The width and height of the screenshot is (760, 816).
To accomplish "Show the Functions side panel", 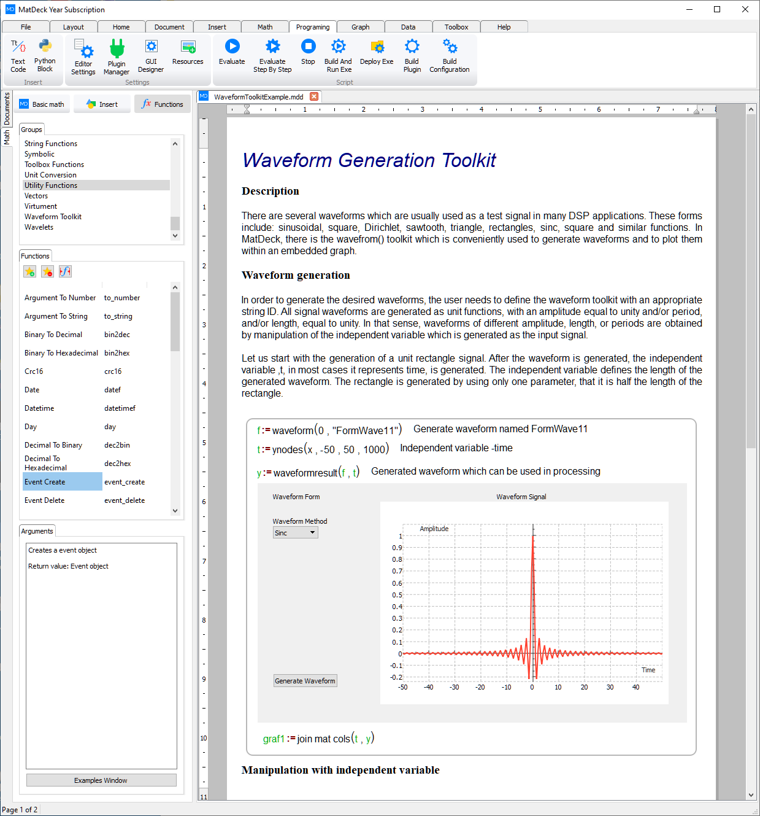I will [163, 104].
